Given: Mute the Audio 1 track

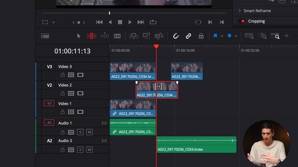Looking at the screenshot, I should (89, 132).
